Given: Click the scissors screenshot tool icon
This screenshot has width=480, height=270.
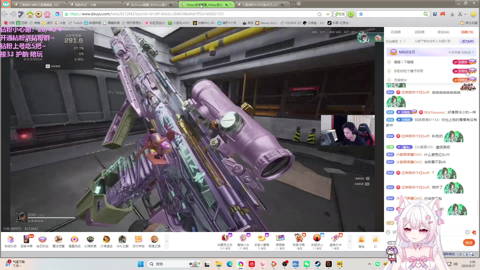Looking at the screenshot, I should point(460,14).
